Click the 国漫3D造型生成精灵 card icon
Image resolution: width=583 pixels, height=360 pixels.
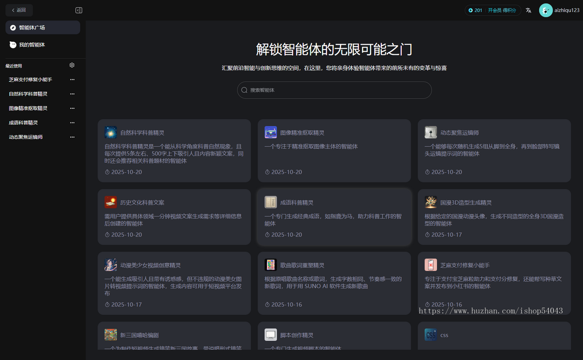[x=430, y=202]
